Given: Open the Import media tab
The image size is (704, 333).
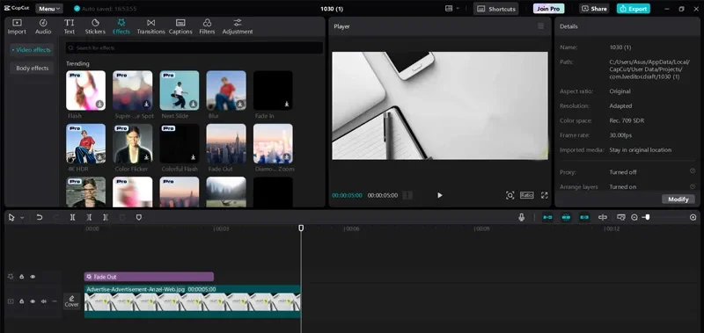Looking at the screenshot, I should coord(17,27).
